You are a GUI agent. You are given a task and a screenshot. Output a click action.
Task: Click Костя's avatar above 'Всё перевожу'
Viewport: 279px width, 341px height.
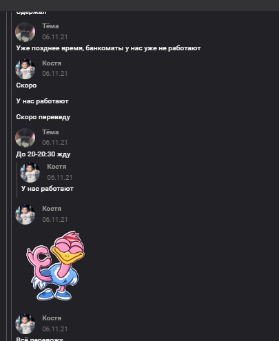coord(25,324)
